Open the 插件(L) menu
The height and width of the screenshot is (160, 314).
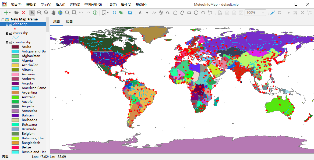(126, 5)
